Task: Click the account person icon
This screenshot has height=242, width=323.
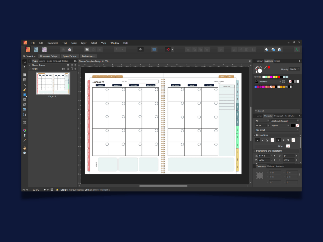Action: 297,50
